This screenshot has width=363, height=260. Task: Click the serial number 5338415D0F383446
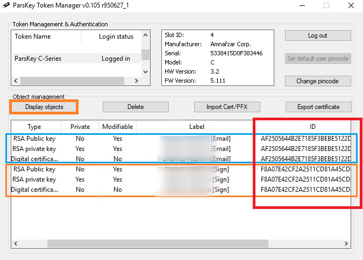(237, 53)
